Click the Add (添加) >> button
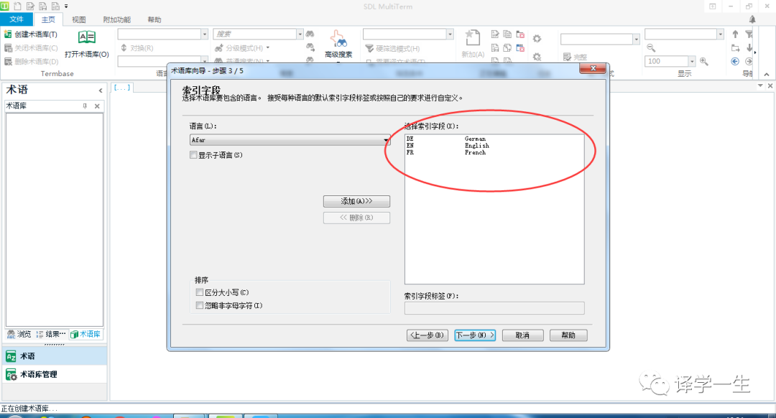Viewport: 776px width, 418px height. click(356, 201)
